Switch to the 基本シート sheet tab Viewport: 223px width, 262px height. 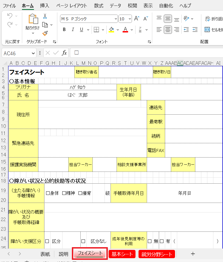point(122,254)
